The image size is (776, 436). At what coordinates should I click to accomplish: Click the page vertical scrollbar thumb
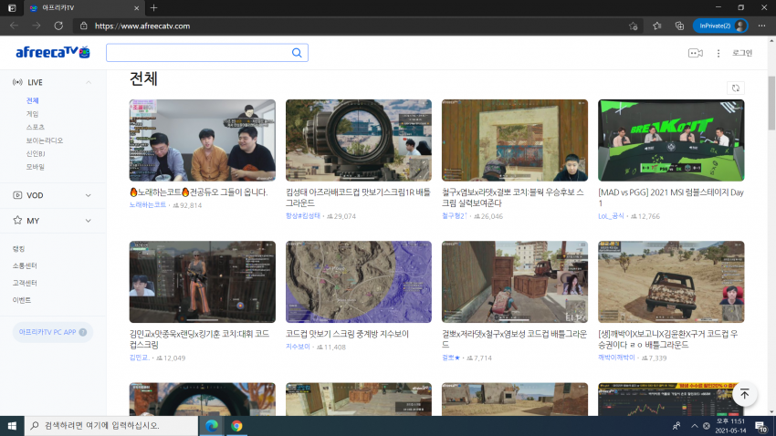click(771, 103)
